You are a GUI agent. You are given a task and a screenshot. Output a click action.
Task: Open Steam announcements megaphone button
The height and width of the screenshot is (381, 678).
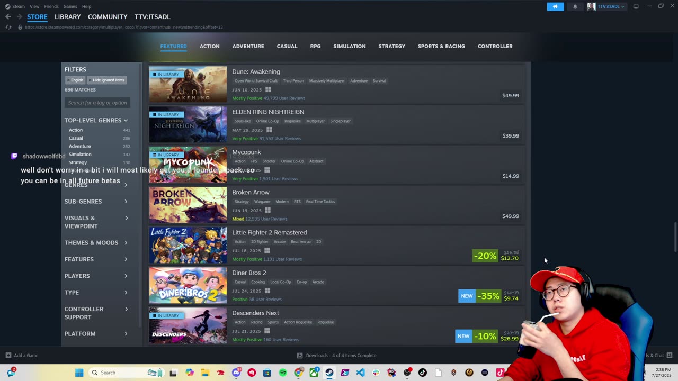coord(555,6)
